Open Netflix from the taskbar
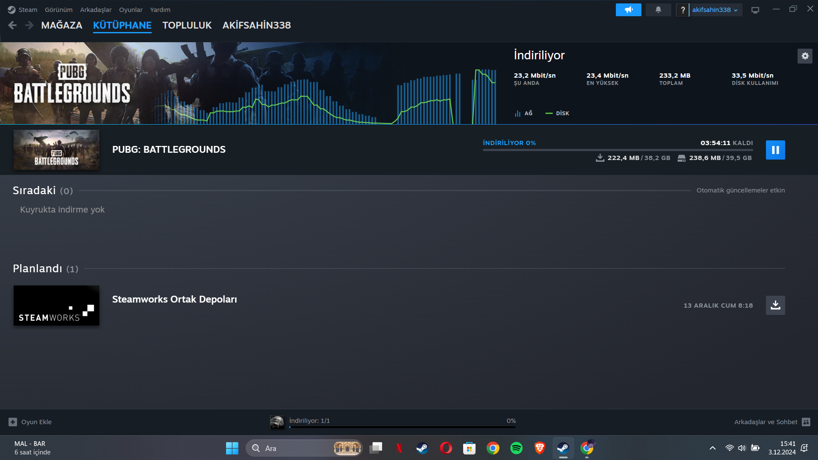 click(x=399, y=448)
